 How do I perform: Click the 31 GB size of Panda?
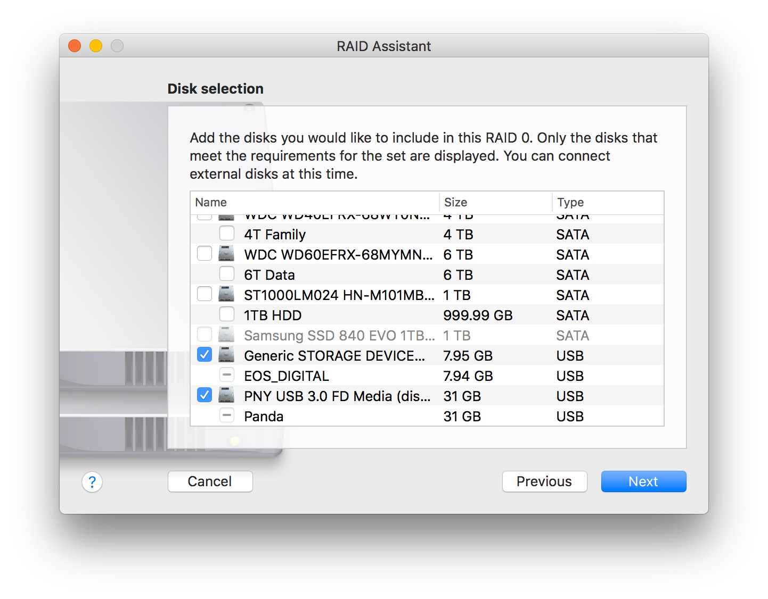pos(462,417)
